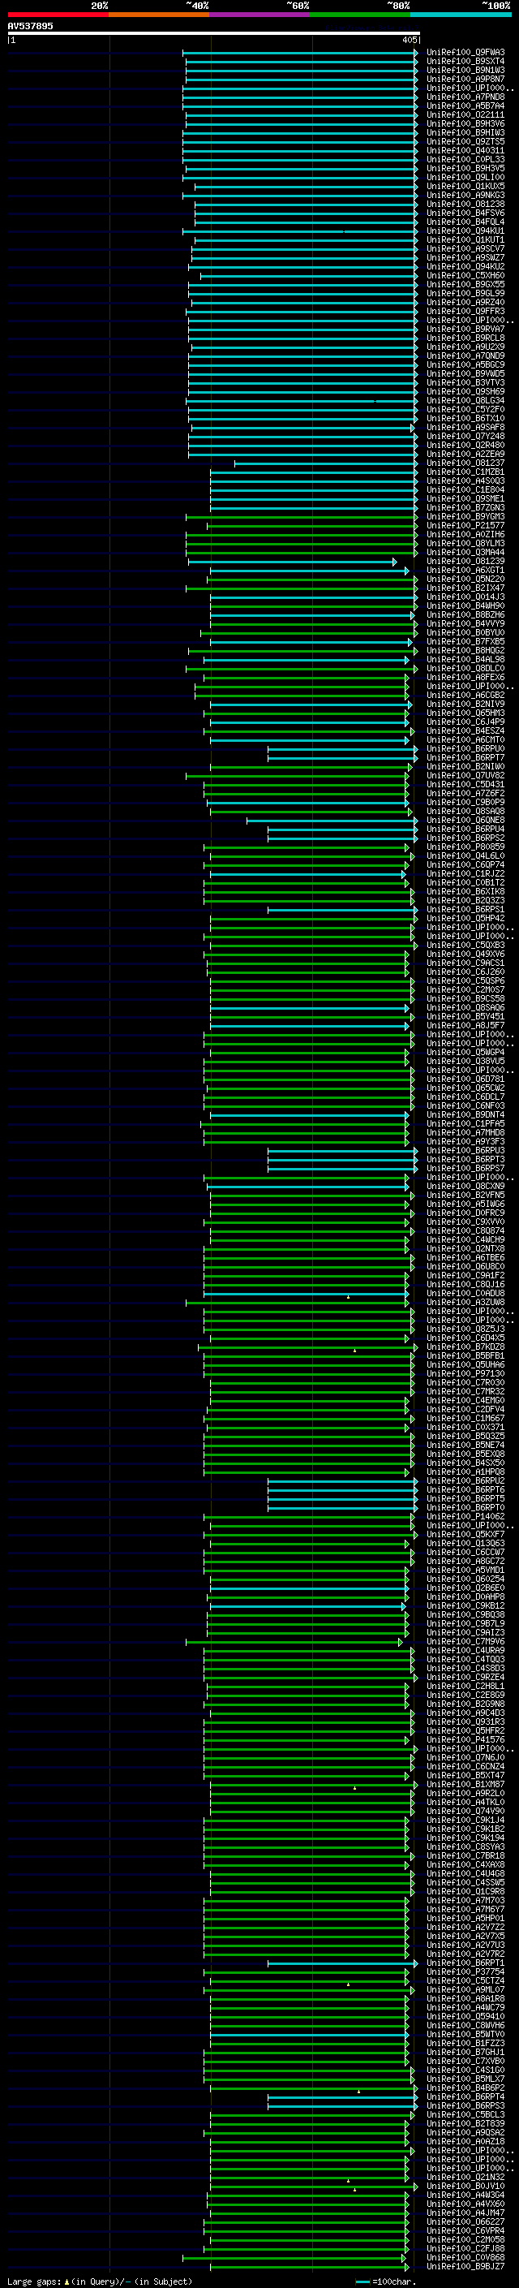This screenshot has height=2288, width=519.
Task: Select the query label AV537895
Action: (x=30, y=26)
